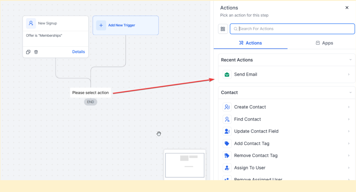This screenshot has width=356, height=192.
Task: Click the grid view icon beside search
Action: (223, 29)
